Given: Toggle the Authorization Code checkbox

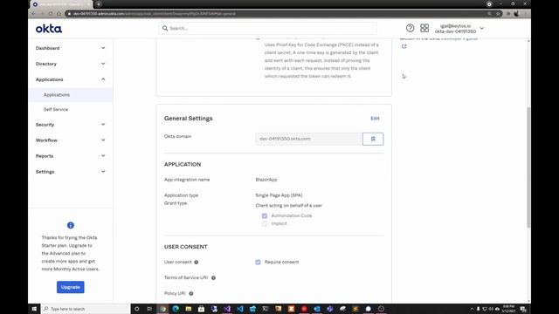Looking at the screenshot, I should point(265,215).
